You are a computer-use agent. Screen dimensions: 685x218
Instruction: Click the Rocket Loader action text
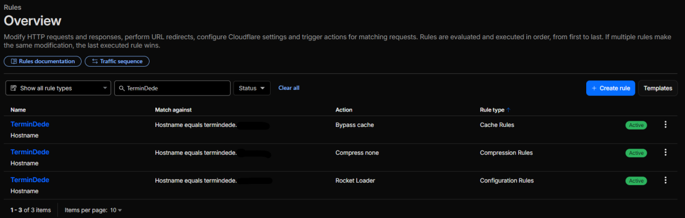coord(355,180)
